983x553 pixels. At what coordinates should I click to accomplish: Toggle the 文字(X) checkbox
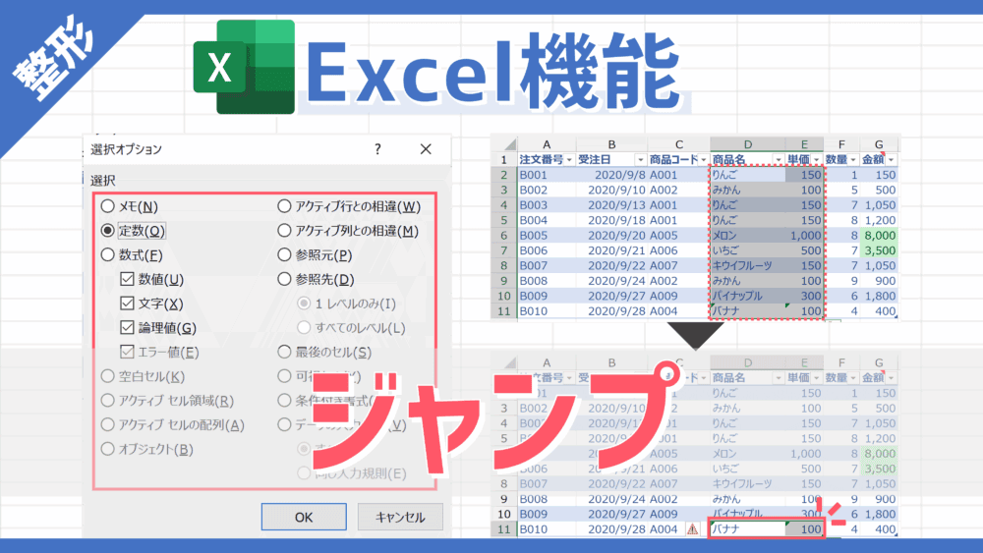click(127, 304)
